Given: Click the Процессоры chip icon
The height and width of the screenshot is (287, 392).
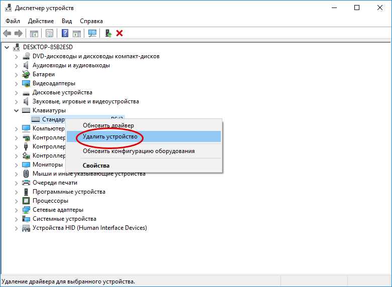Looking at the screenshot, I should click(26, 201).
